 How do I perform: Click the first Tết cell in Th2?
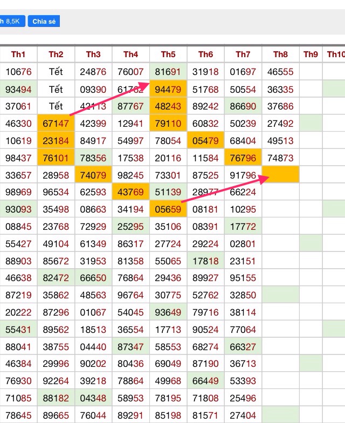click(56, 72)
